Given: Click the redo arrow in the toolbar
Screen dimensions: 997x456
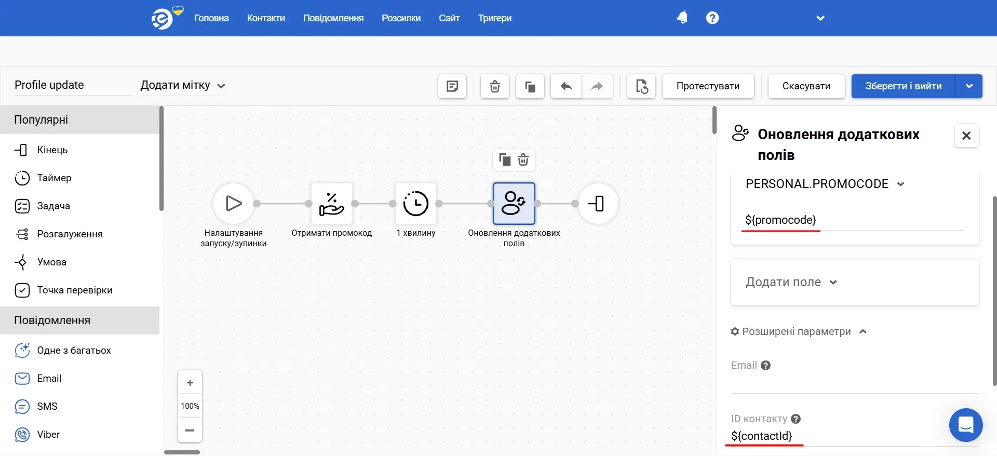Looking at the screenshot, I should click(x=597, y=86).
